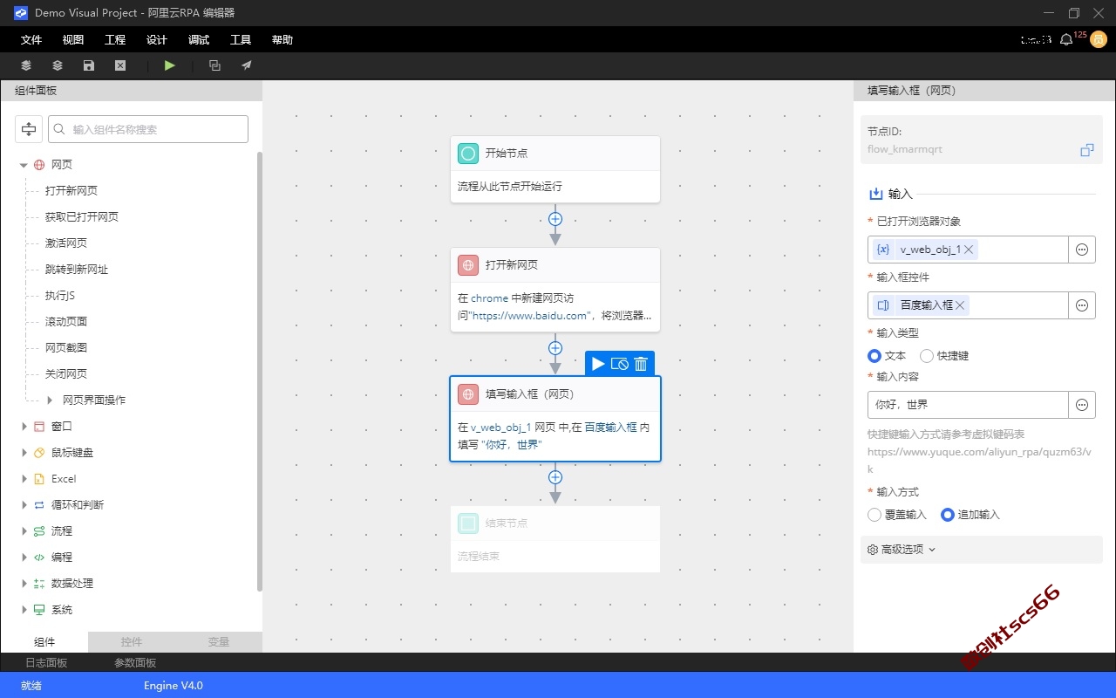Click the component panel vertical scrollbar
This screenshot has height=698, width=1116.
[259, 373]
